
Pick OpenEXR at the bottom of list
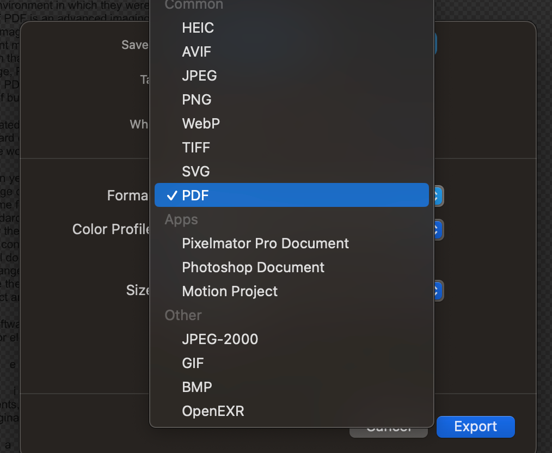[291, 411]
